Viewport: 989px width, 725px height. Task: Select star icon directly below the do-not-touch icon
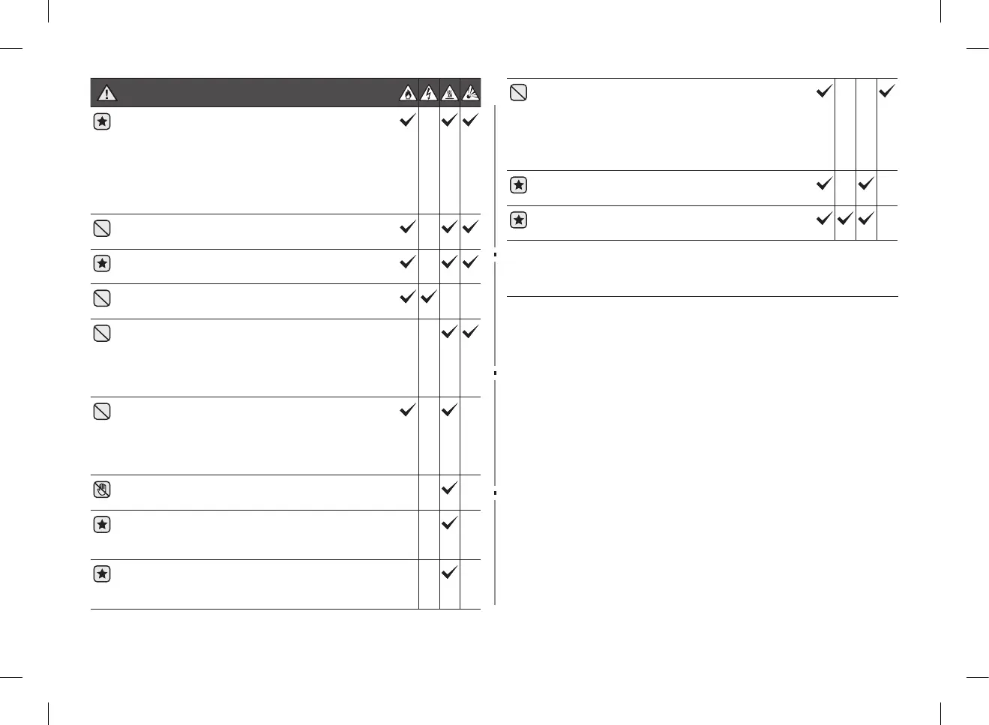[x=102, y=525]
